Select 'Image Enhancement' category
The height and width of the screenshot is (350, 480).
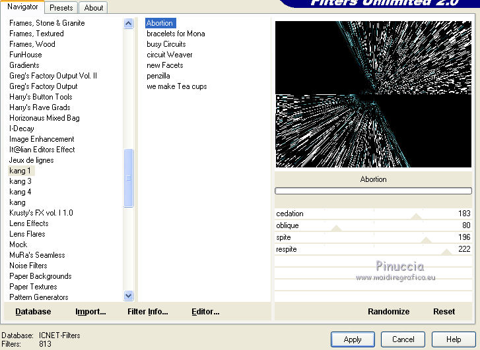[x=42, y=139]
